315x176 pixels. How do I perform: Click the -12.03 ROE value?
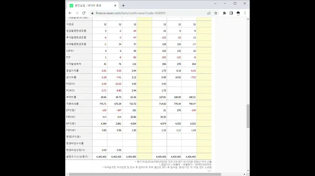pos(118,84)
